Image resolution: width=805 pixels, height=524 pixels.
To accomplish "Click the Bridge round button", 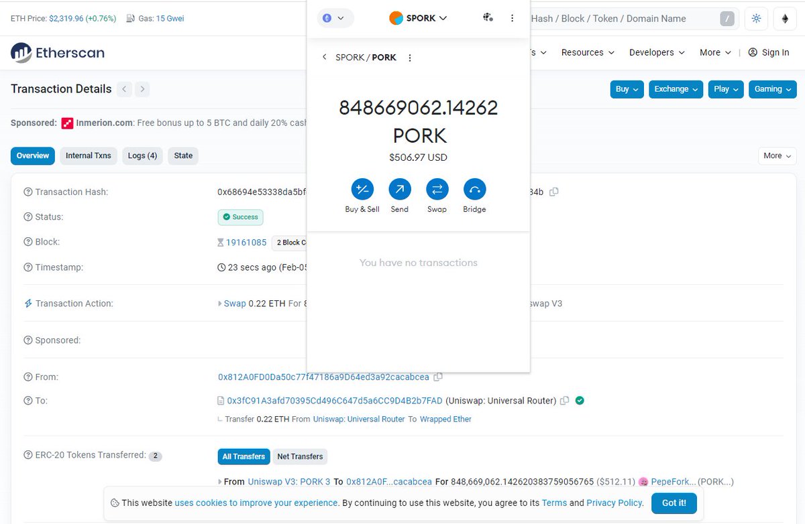I will (474, 190).
